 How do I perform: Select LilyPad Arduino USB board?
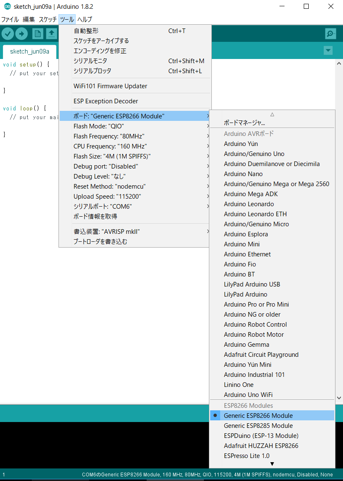(272, 284)
